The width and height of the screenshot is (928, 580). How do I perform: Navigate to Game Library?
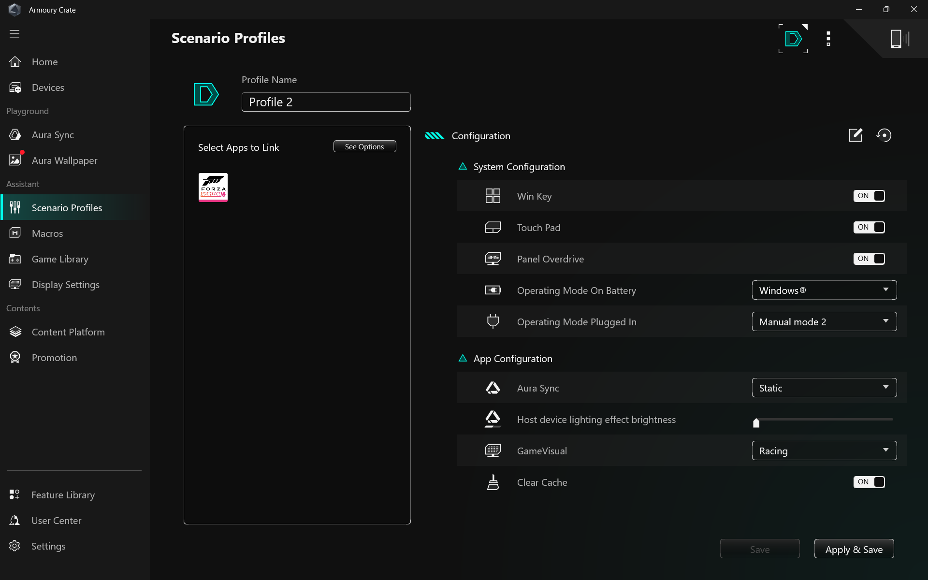point(74,259)
